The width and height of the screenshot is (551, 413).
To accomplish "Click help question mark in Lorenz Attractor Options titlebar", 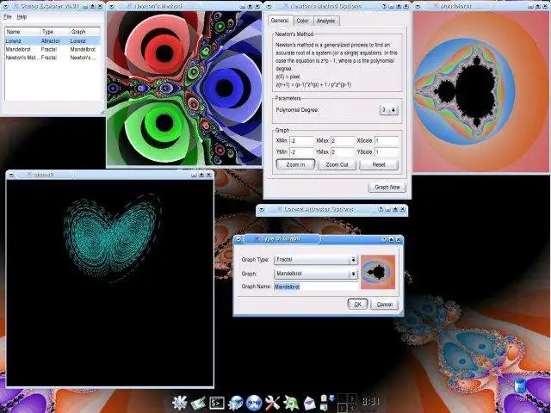I will click(x=381, y=209).
